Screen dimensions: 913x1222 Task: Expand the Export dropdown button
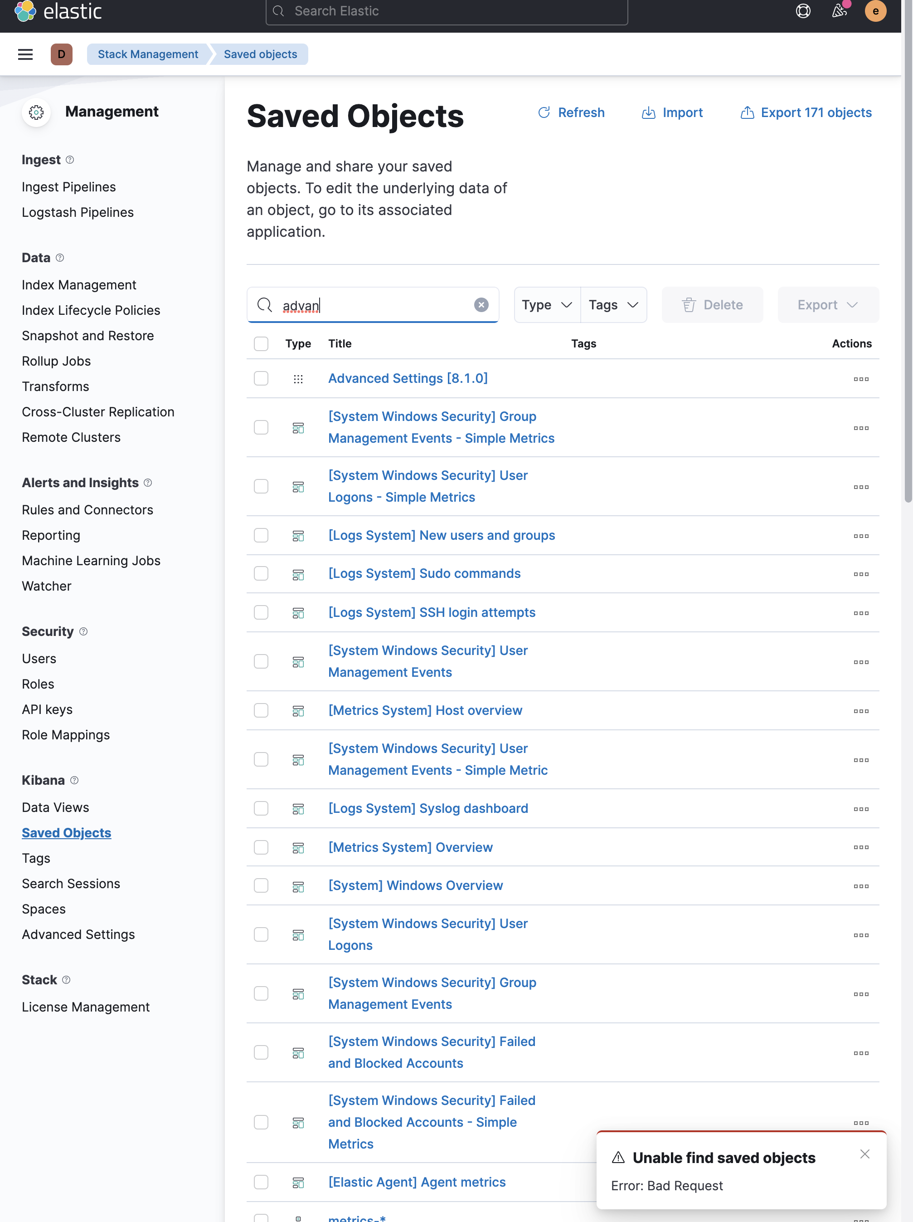[x=827, y=304]
